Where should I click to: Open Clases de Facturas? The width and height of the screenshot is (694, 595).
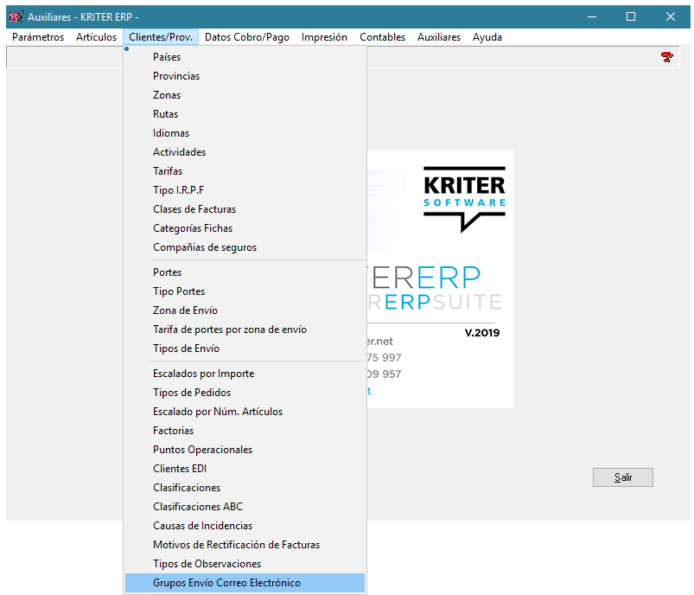click(x=245, y=209)
